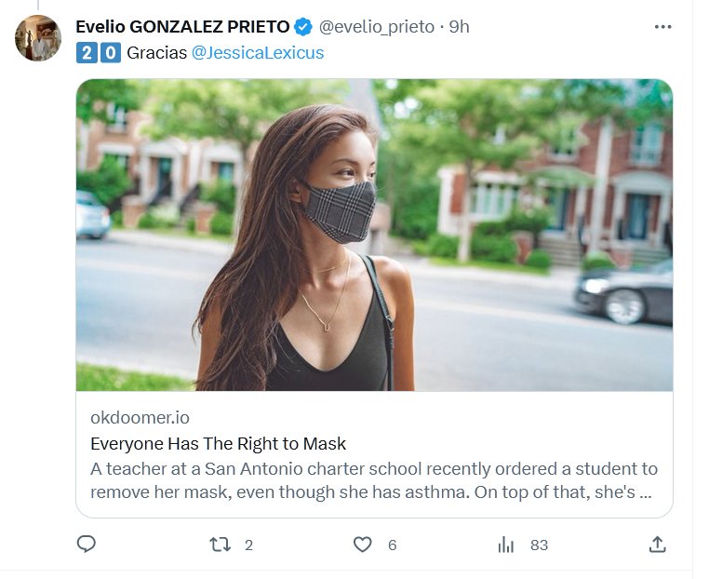Click the view count of 83
The image size is (709, 579).
pos(539,545)
